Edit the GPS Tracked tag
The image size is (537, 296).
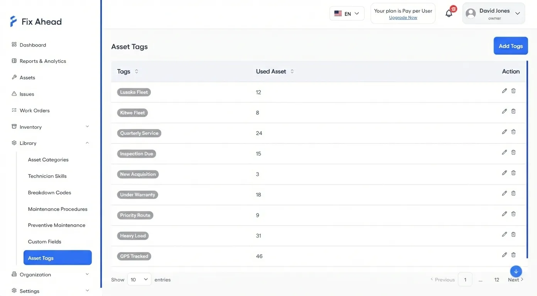(x=504, y=255)
